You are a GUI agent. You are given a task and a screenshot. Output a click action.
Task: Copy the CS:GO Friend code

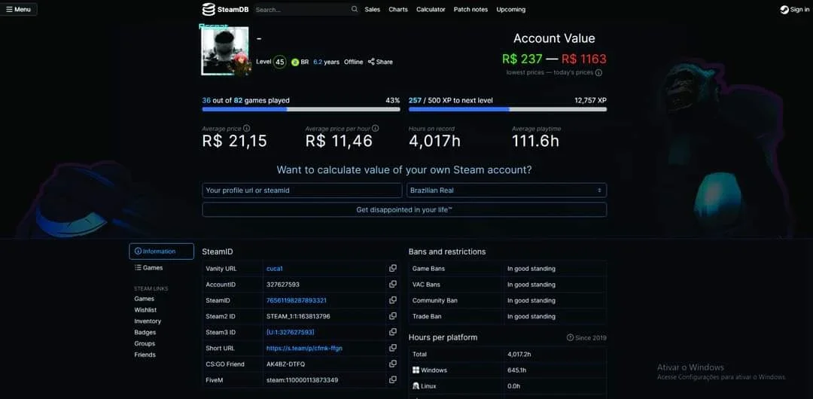pos(392,364)
